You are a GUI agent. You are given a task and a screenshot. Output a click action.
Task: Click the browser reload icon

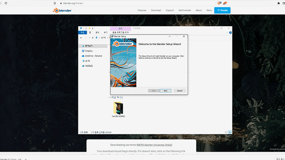point(6,3)
